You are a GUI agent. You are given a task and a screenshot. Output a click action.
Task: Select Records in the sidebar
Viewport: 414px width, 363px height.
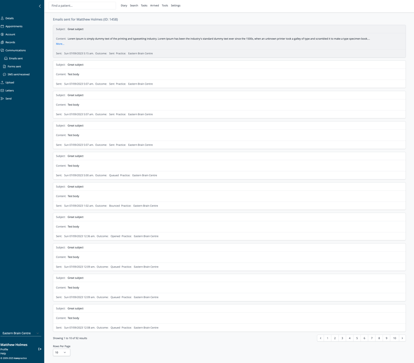point(10,42)
